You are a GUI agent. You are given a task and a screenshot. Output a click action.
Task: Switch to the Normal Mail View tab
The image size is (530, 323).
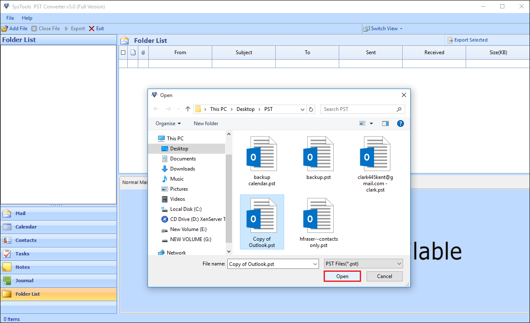pos(134,182)
